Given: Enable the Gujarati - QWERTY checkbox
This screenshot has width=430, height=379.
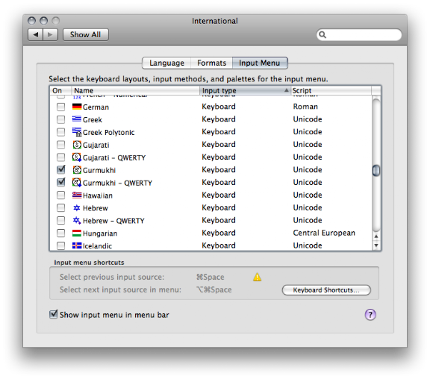Looking at the screenshot, I should coord(60,157).
